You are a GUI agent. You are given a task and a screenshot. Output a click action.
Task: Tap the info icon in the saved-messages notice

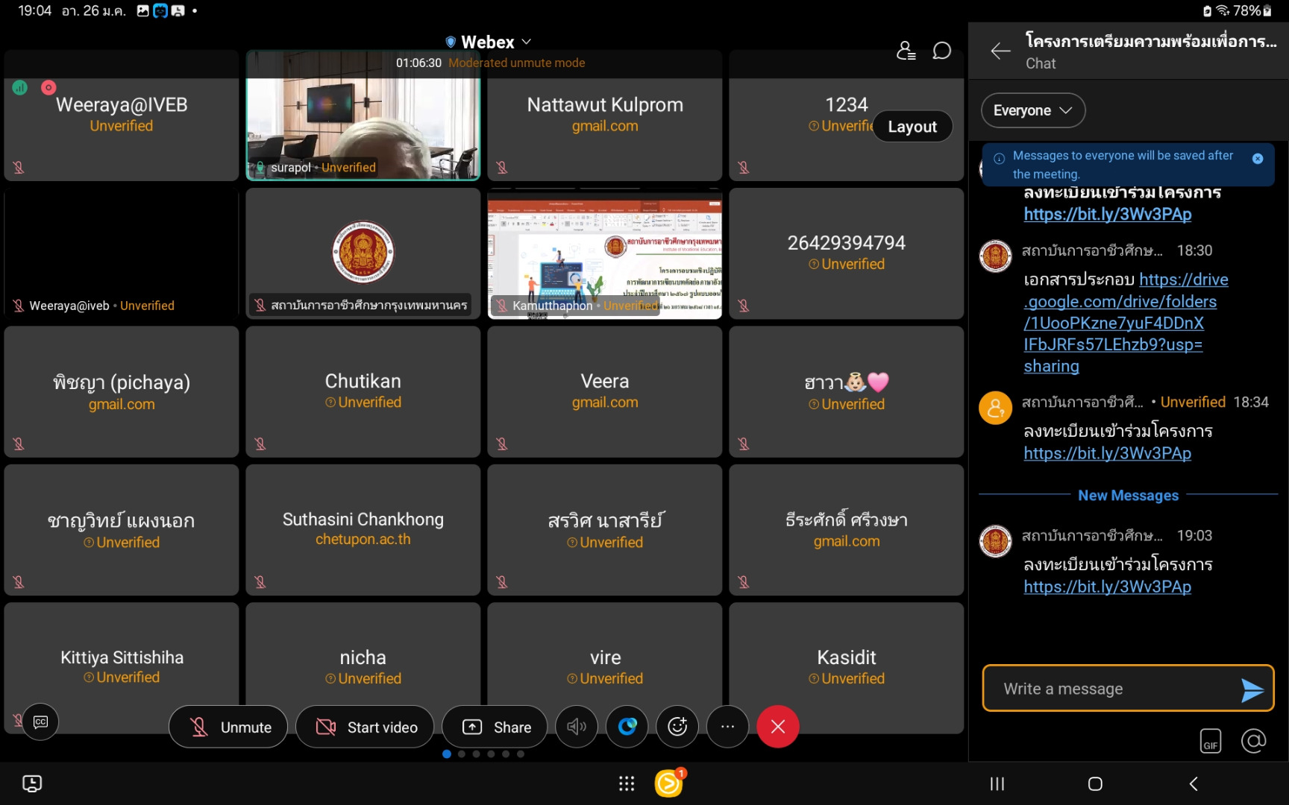pos(1000,158)
